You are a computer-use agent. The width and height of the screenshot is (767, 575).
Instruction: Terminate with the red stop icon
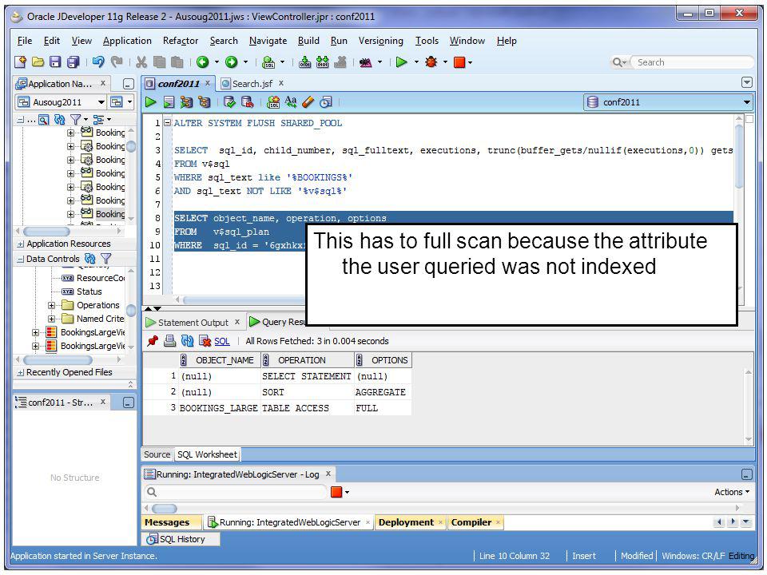[459, 62]
